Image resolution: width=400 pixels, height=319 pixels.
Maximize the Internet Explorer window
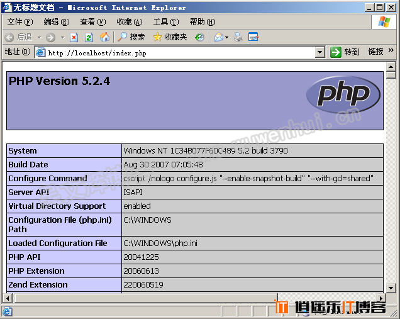[380, 8]
